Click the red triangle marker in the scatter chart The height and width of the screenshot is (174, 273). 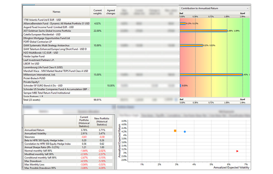coord(237,151)
